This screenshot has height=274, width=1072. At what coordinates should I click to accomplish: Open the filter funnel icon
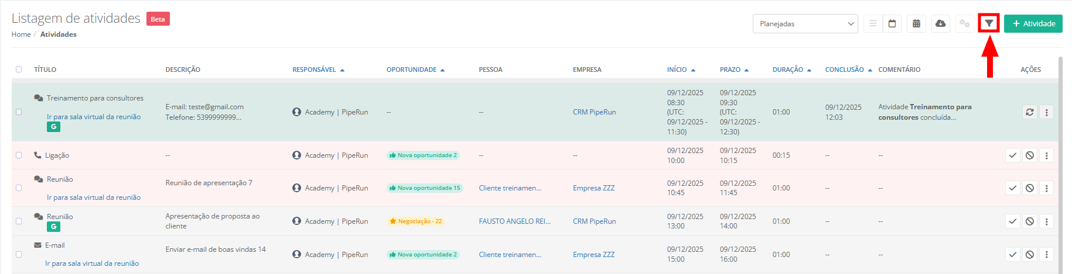coord(989,23)
